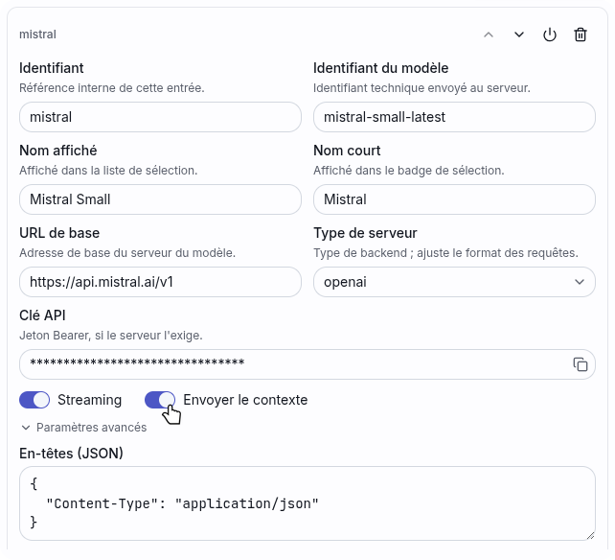Click "Jeton Bearer, si le serveur l'exige." text
Viewport: 615px width, 560px height.
point(111,336)
